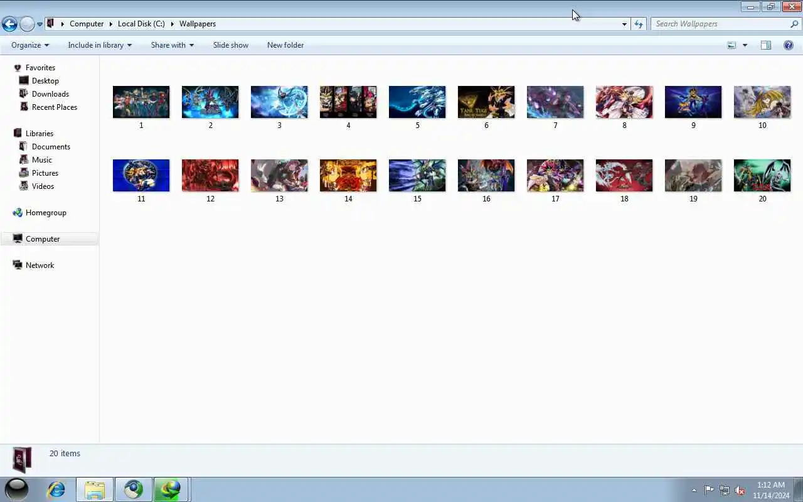Select wallpaper thumbnail 4

point(348,102)
